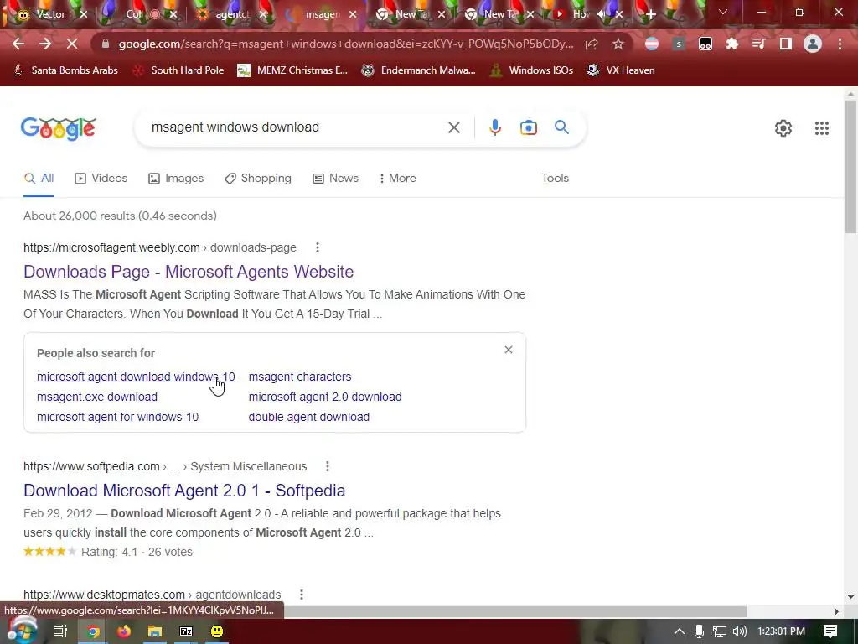858x644 pixels.
Task: Switch to the Shopping search tab
Action: 258,178
